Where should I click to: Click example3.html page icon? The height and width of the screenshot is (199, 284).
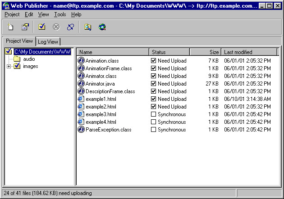tap(81, 114)
